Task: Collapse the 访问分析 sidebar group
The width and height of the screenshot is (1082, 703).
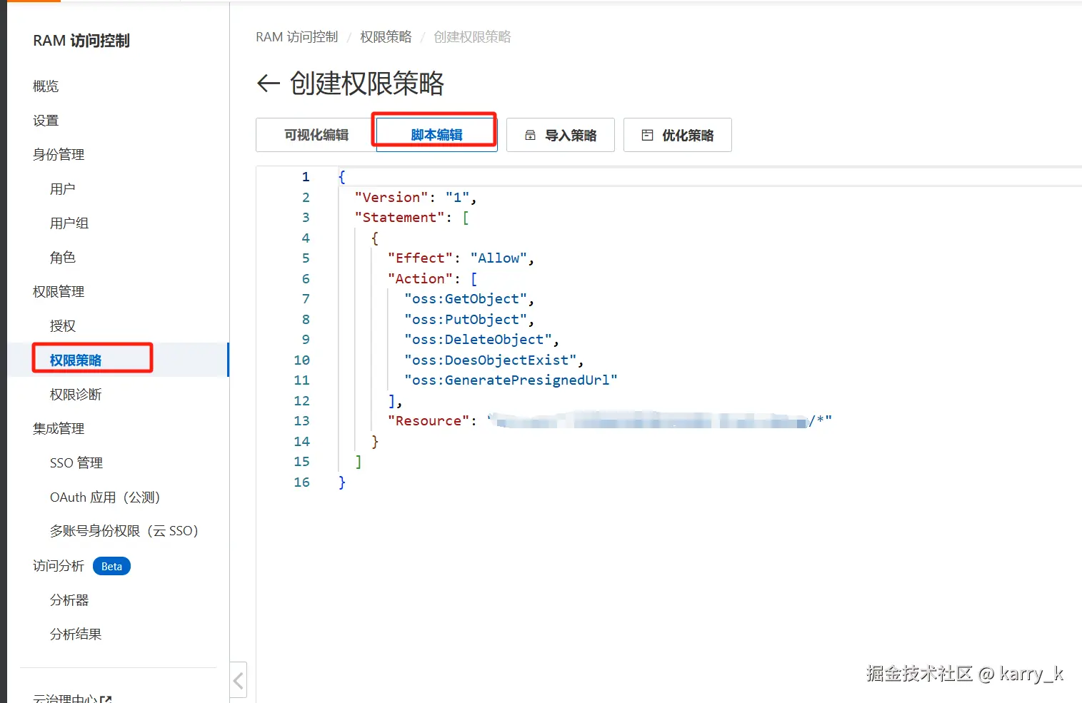Action: point(59,566)
